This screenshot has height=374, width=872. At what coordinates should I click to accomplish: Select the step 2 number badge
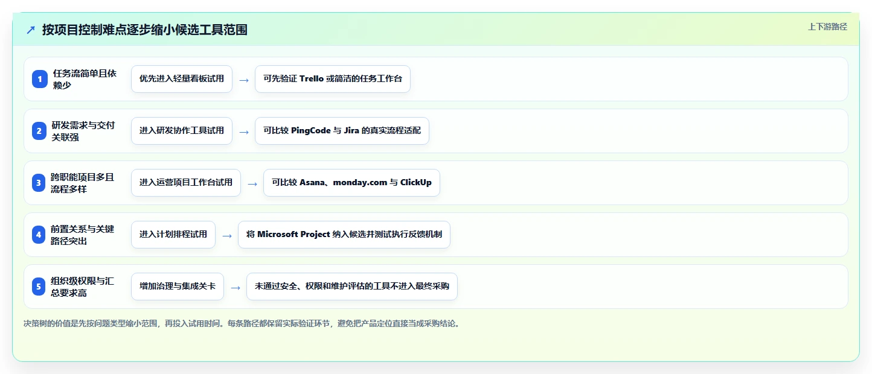[40, 131]
